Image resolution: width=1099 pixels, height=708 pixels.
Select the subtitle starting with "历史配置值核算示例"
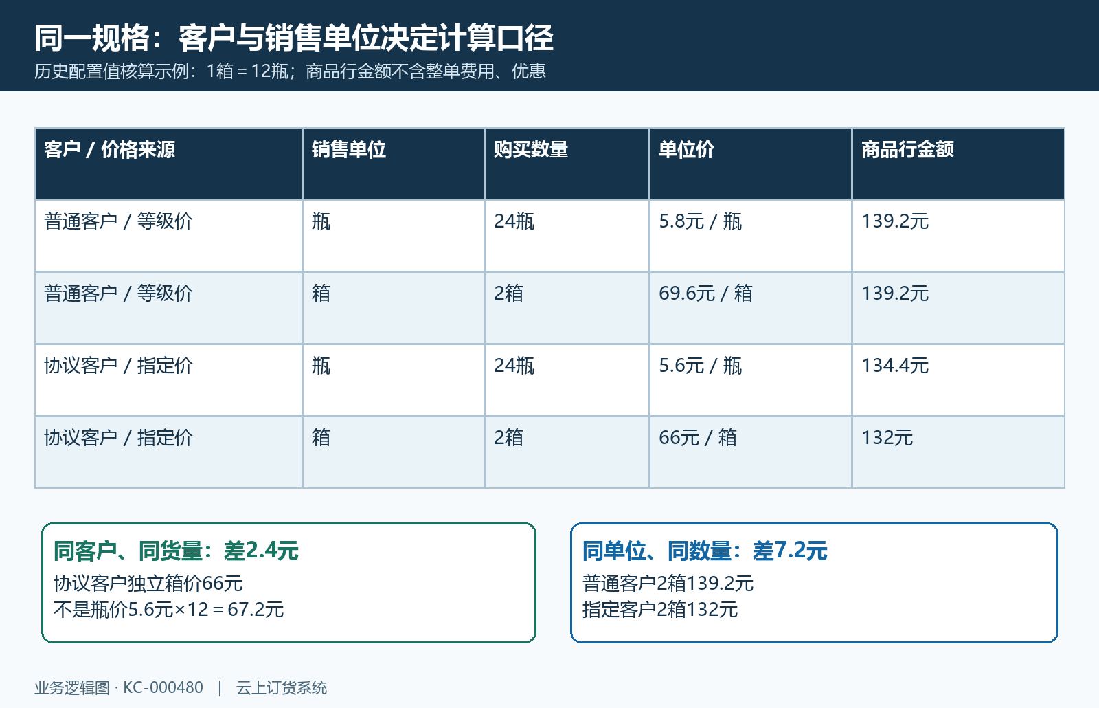(290, 71)
